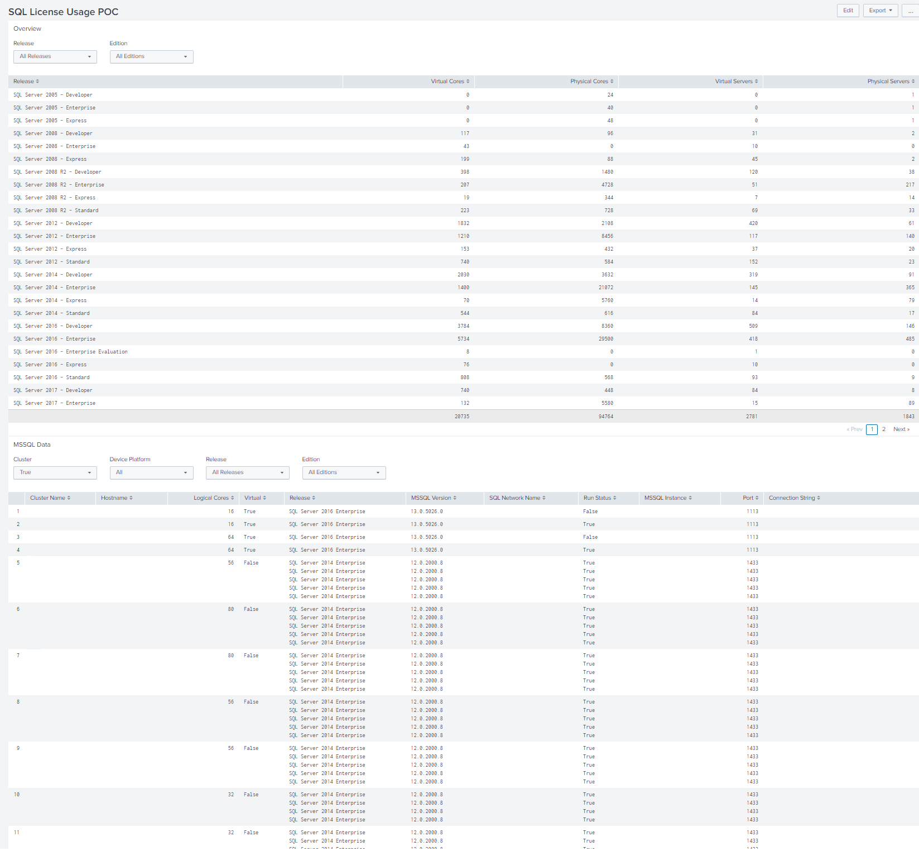The width and height of the screenshot is (919, 851).
Task: Click Physical Cores value 21072
Action: pyautogui.click(x=605, y=288)
